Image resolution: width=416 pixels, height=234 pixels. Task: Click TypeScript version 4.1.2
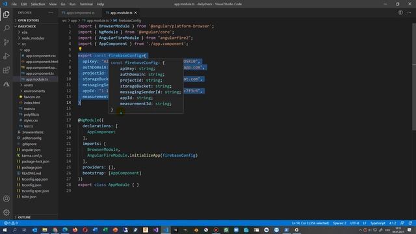[x=393, y=223]
